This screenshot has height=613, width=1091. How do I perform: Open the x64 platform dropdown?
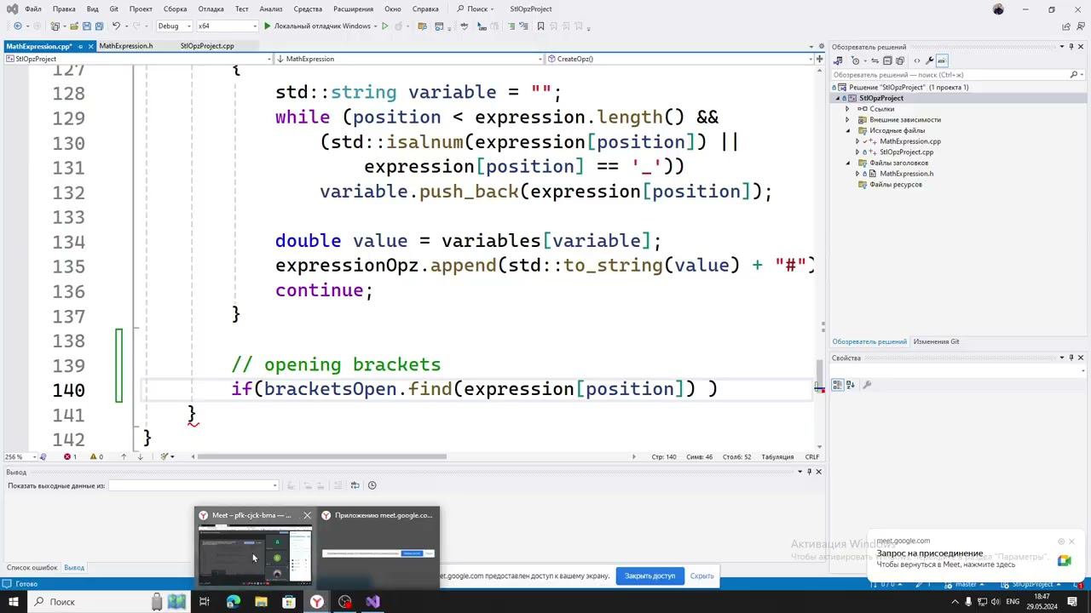(226, 26)
